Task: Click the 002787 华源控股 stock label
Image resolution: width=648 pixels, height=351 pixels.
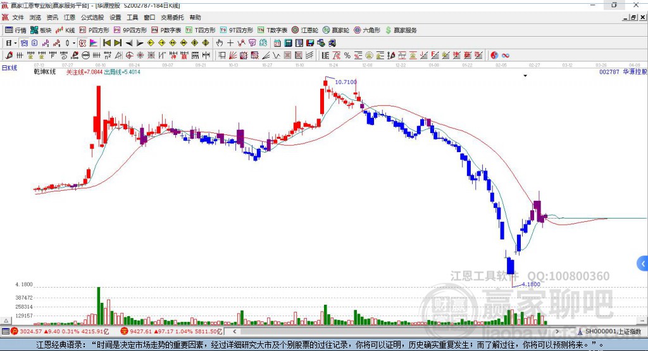Action: (623, 72)
